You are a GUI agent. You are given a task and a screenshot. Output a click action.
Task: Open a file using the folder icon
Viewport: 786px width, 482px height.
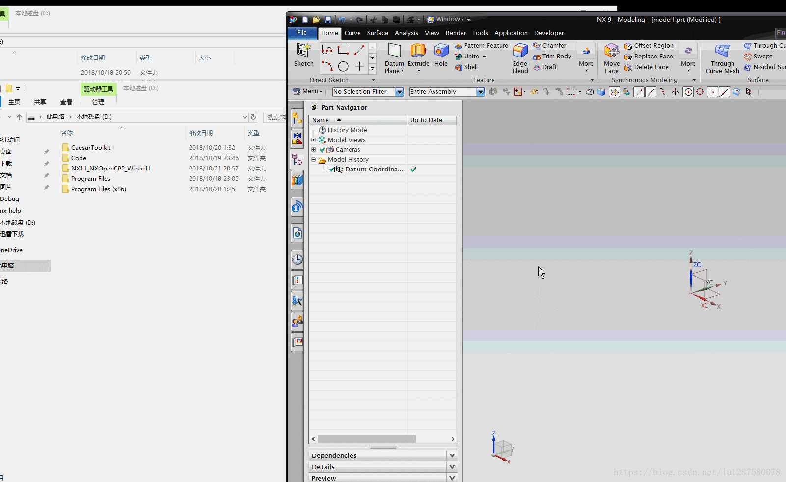pos(316,20)
